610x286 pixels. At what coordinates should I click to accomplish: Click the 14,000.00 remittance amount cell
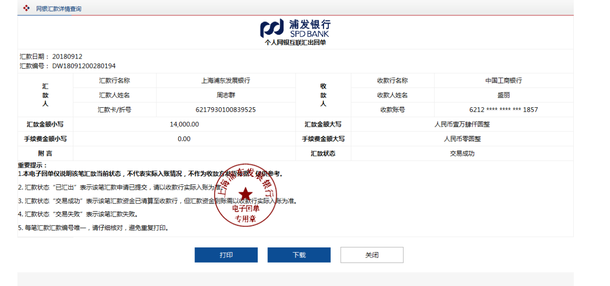tap(184, 124)
